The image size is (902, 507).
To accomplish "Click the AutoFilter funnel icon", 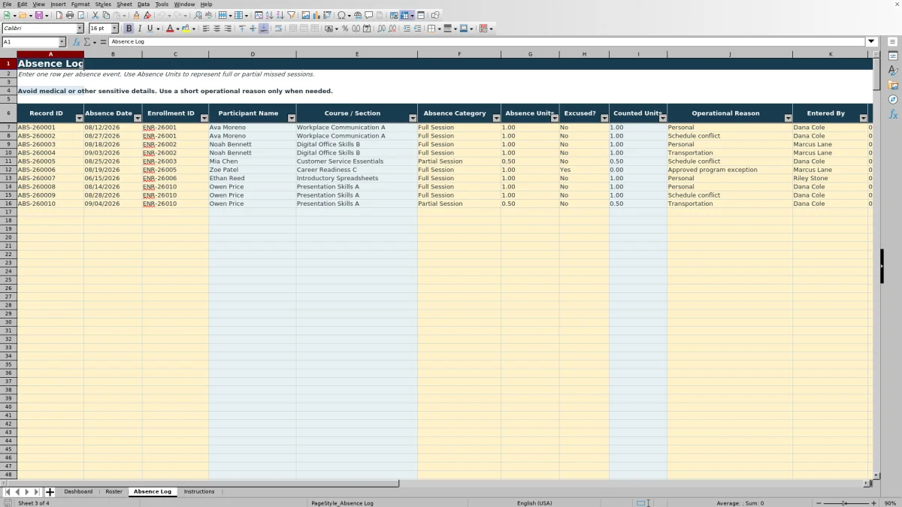I will pos(291,15).
